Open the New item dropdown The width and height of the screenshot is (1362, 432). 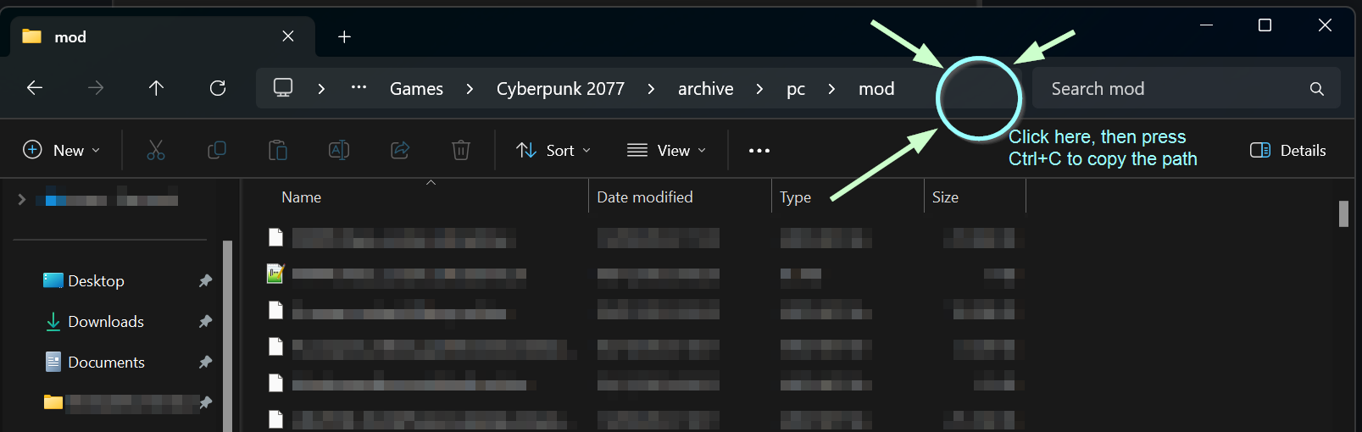pyautogui.click(x=62, y=151)
